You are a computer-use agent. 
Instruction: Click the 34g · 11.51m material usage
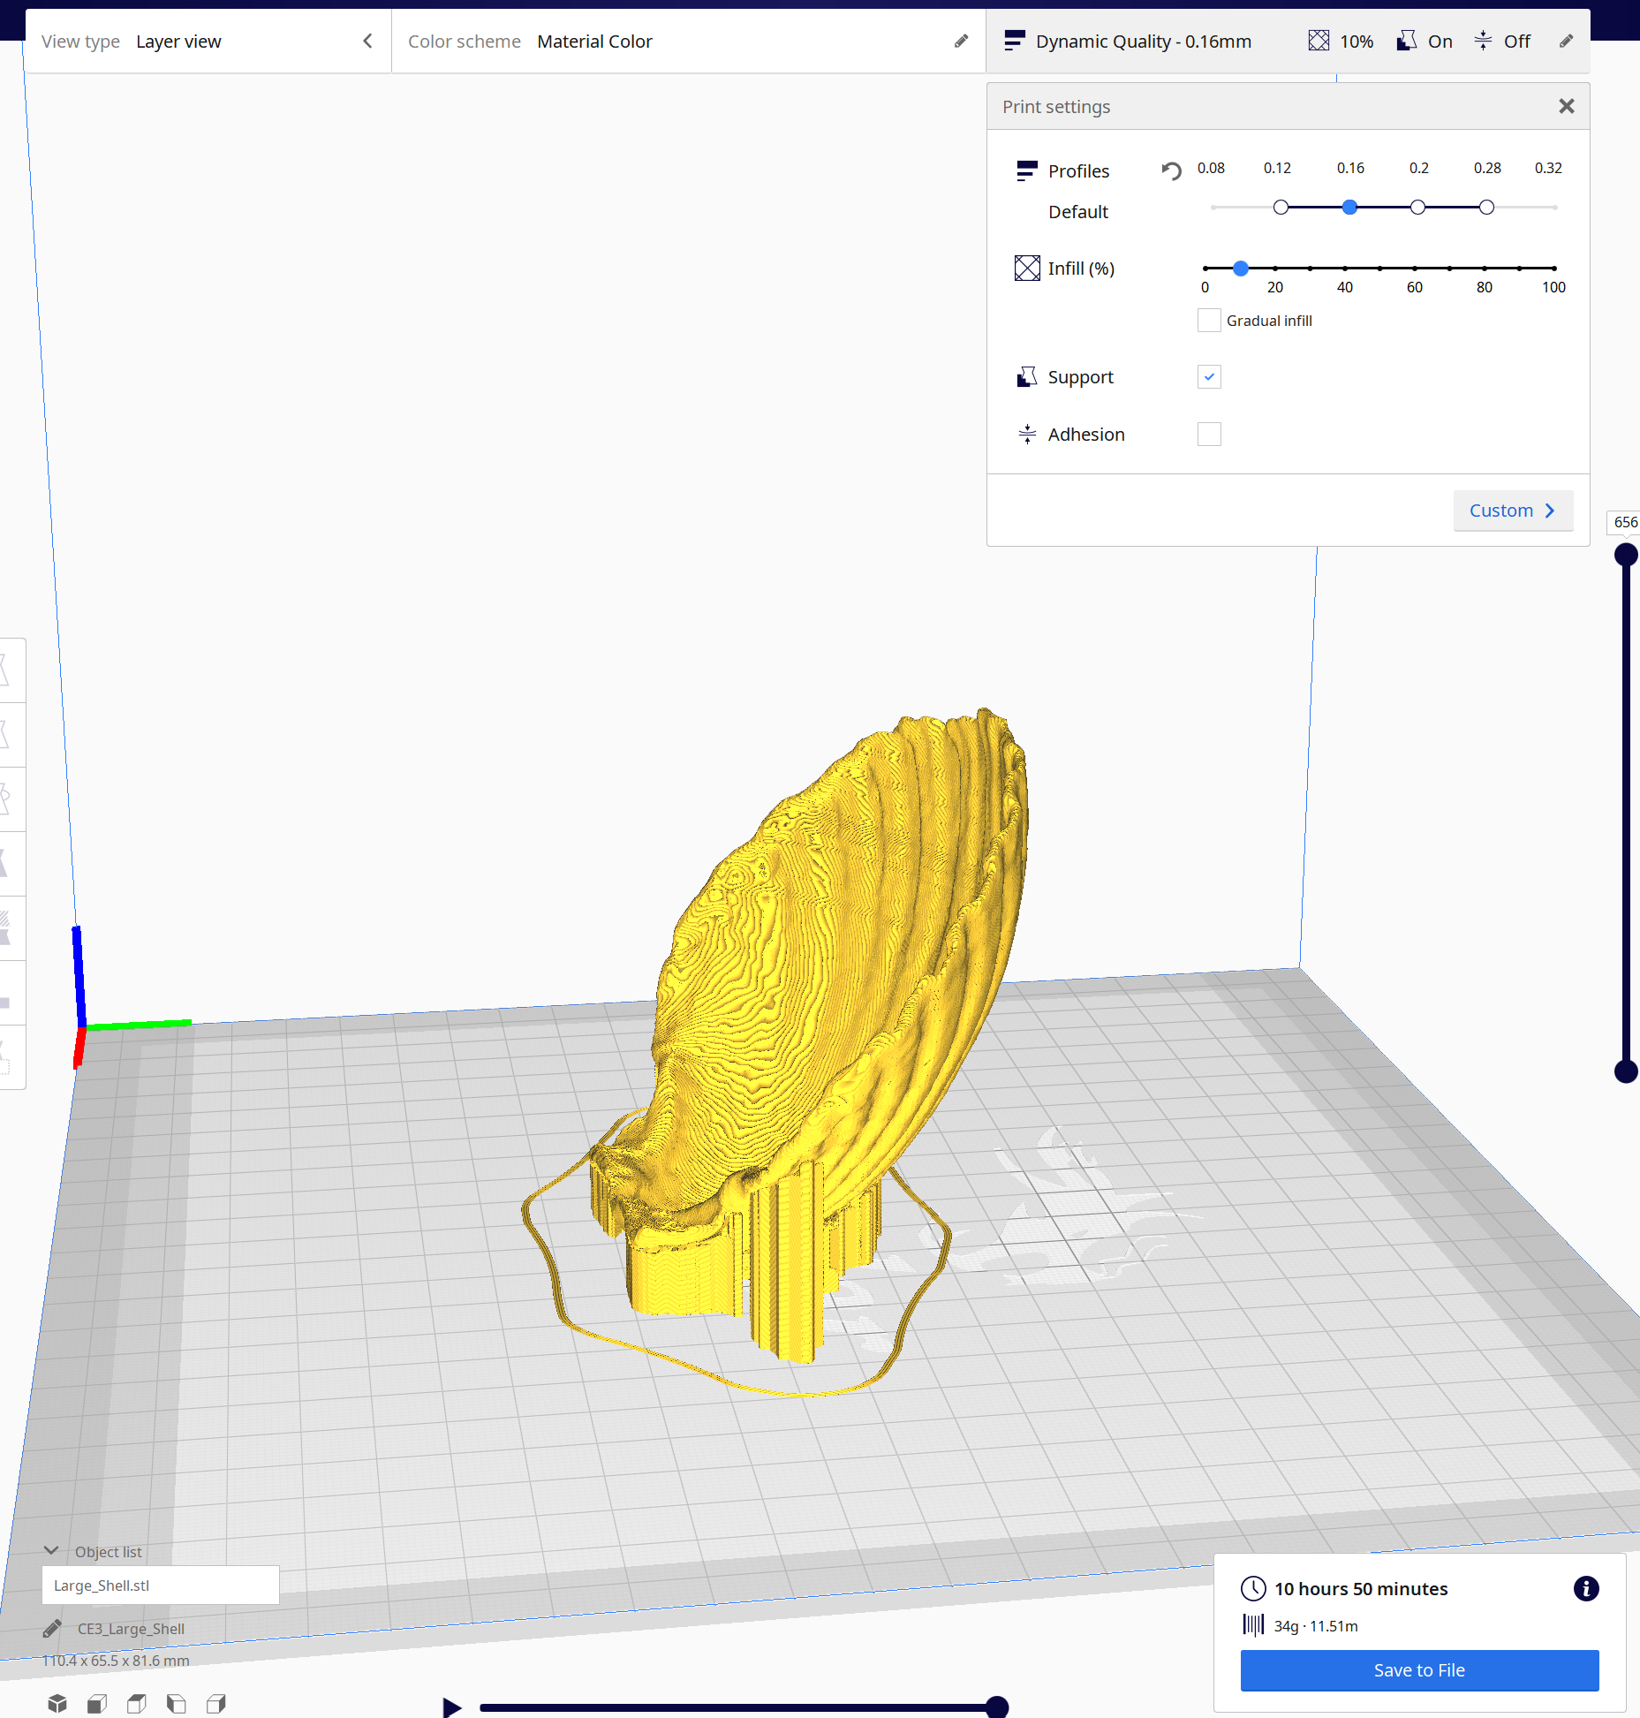tap(1316, 1626)
